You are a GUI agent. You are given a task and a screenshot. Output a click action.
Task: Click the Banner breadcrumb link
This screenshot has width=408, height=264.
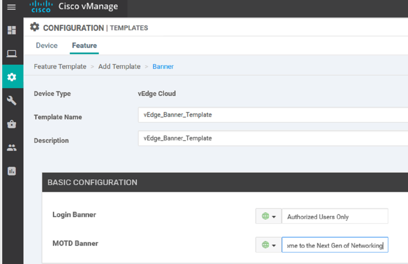pos(163,67)
